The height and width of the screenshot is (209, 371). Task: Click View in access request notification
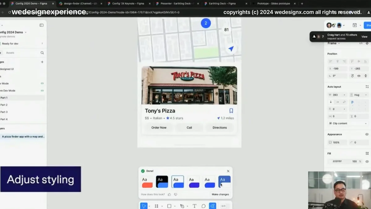click(x=365, y=37)
